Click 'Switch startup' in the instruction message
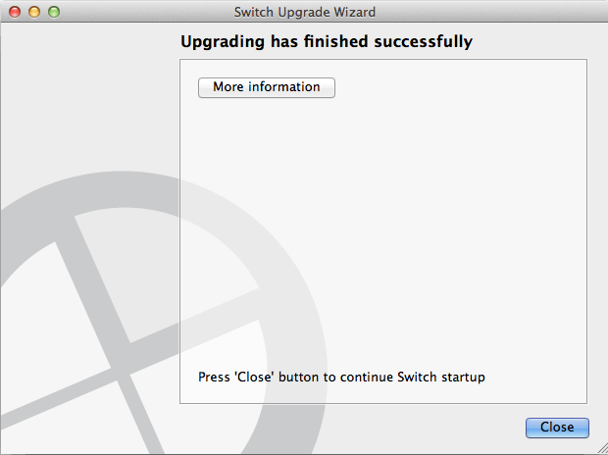The width and height of the screenshot is (608, 455). point(441,377)
